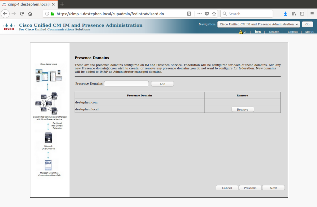
Task: Open the Firefox hamburger menu
Action: 312,14
